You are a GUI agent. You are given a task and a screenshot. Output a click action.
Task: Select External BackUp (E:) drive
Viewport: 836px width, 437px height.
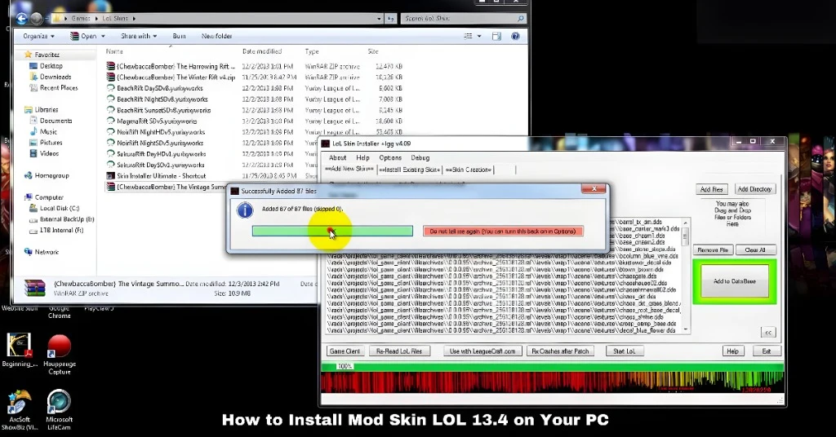67,219
